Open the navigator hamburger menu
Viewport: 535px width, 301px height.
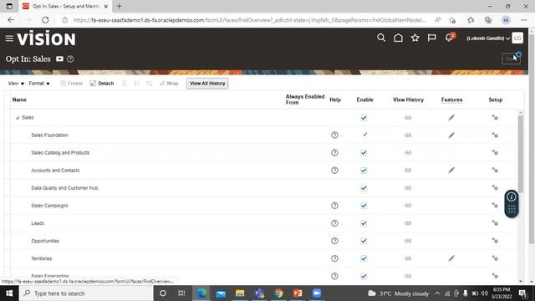(x=9, y=38)
